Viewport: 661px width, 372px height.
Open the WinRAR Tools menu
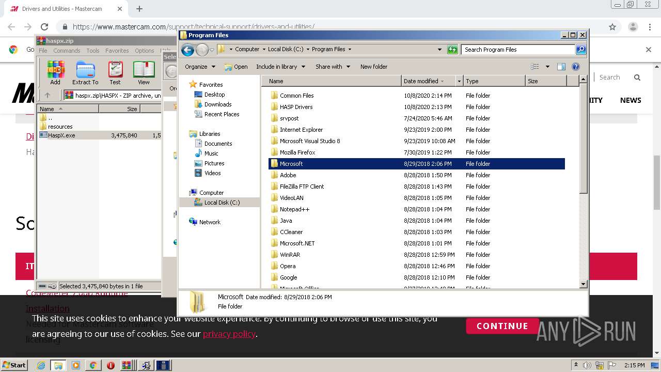pos(93,51)
